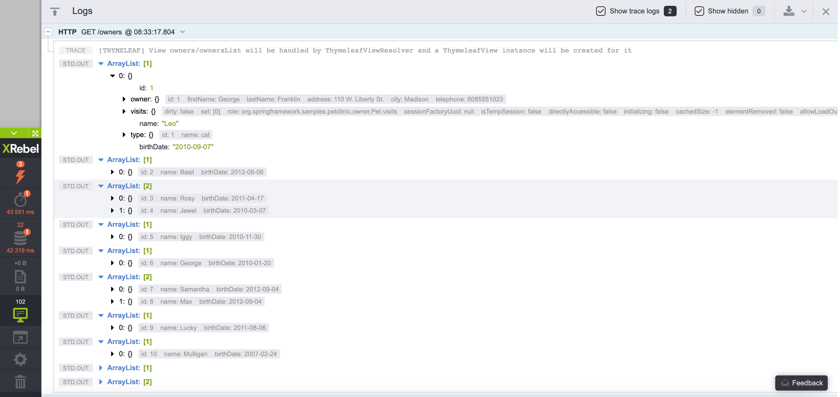Image resolution: width=840 pixels, height=397 pixels.
Task: Collapse the ArrayList containing Samantha and Max
Action: pos(101,277)
